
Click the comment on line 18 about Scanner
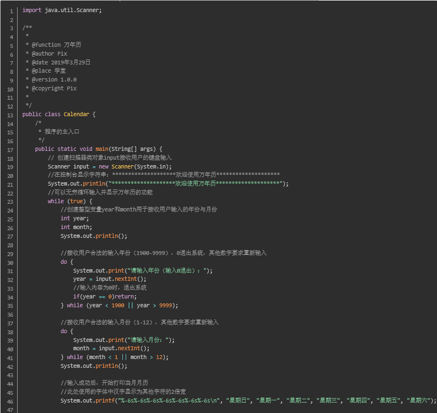tap(110, 157)
